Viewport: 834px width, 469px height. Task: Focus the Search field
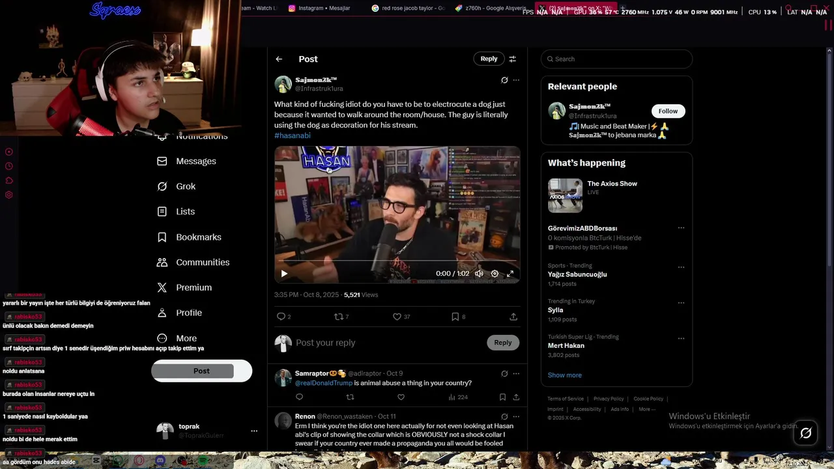(x=616, y=59)
